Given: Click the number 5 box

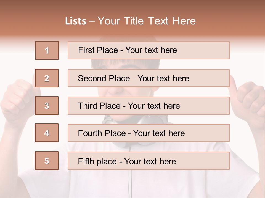Looking at the screenshot, I should coord(47,161).
